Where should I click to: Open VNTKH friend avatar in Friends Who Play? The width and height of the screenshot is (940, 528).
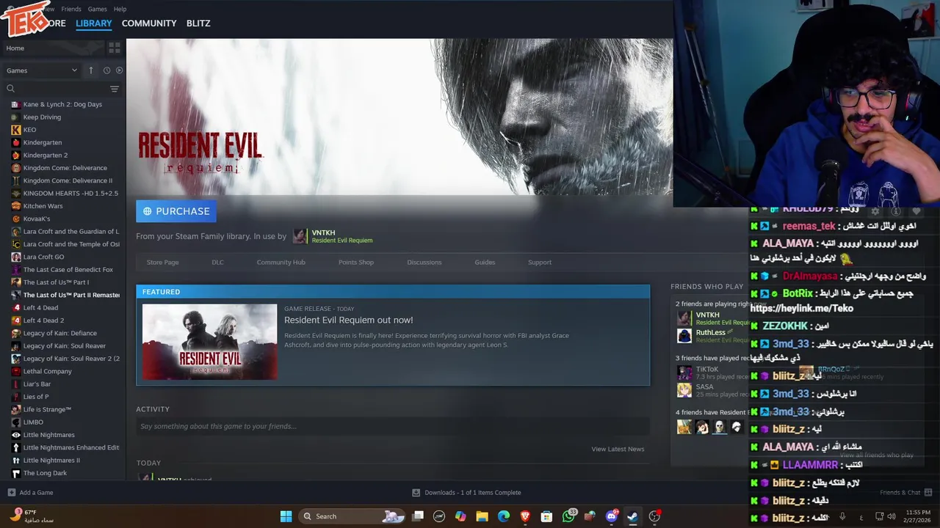(684, 318)
